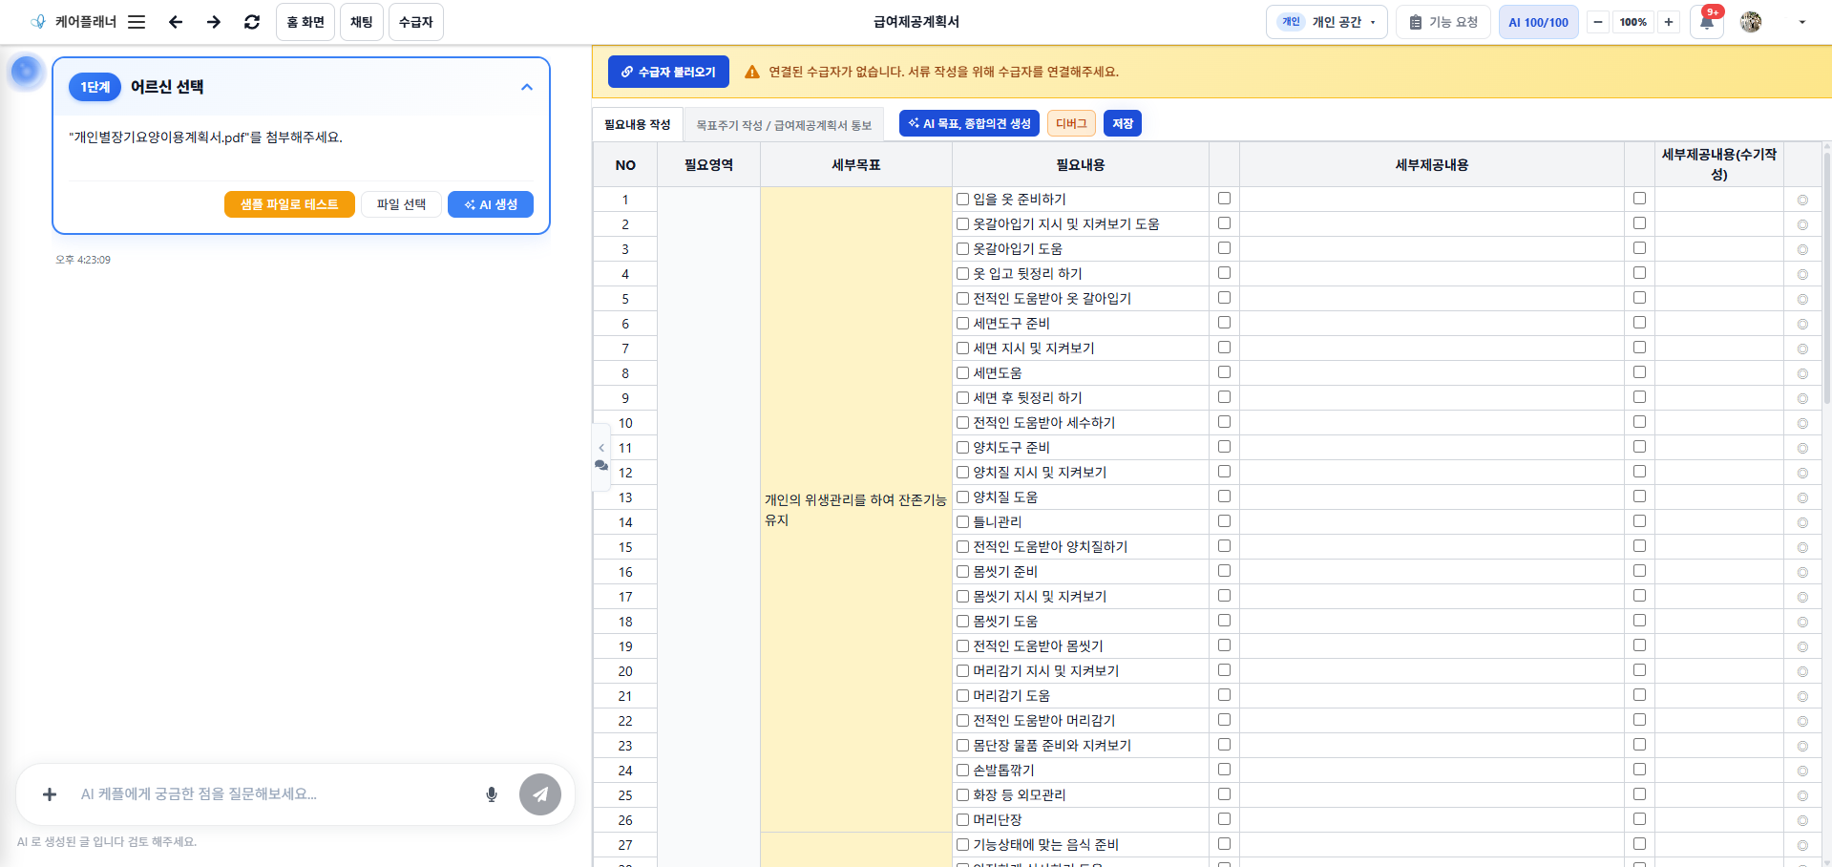
Task: Click the circle icon at end of row 25
Action: [1802, 796]
